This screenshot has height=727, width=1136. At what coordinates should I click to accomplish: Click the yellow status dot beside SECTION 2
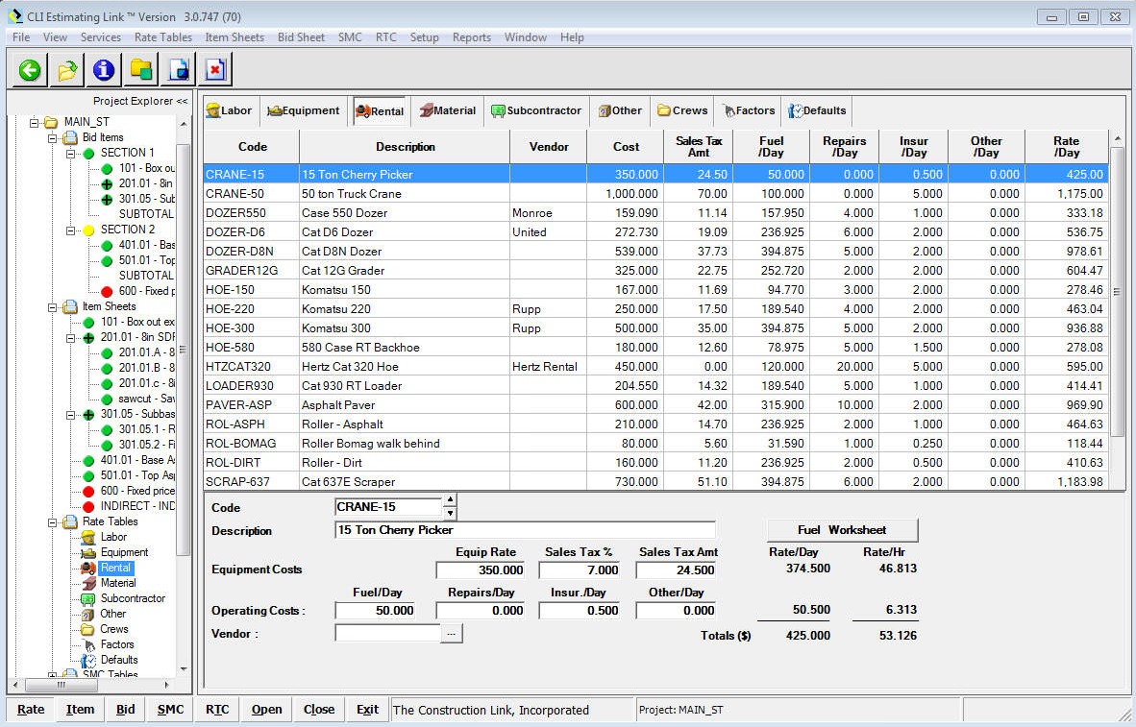[89, 230]
